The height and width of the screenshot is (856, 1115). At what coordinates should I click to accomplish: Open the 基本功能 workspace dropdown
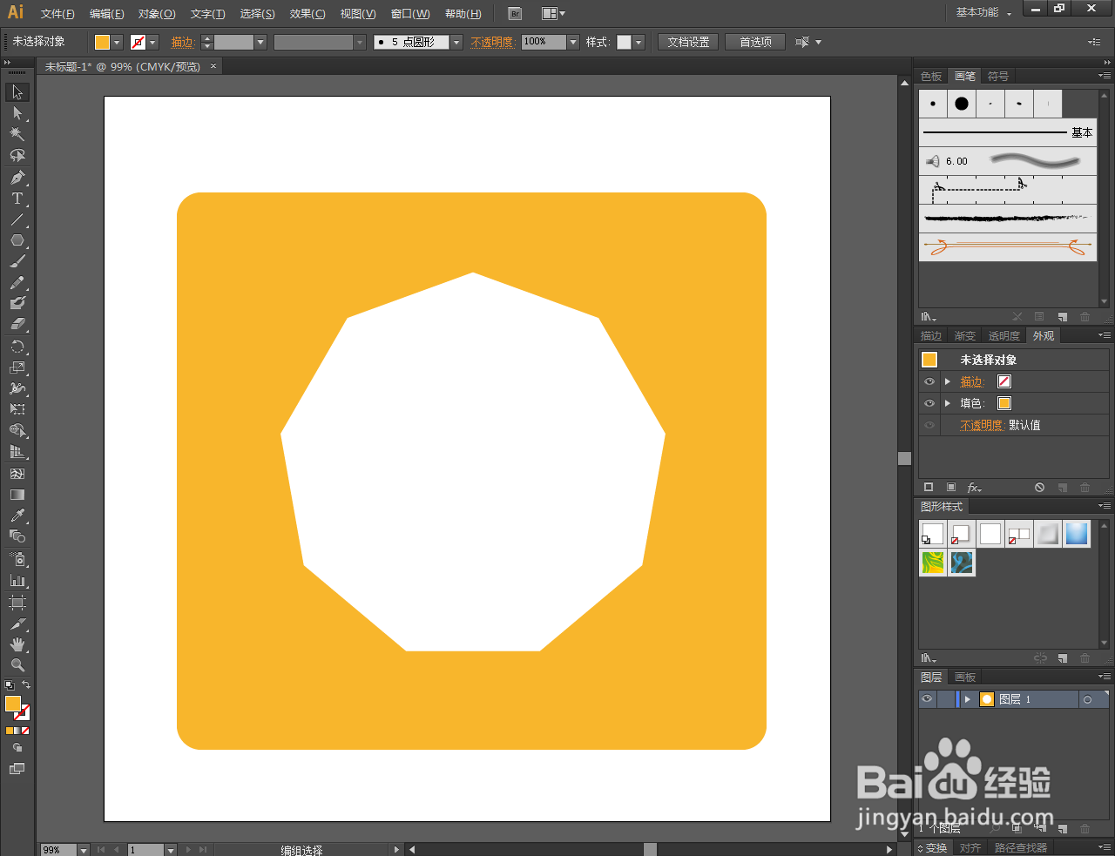[x=983, y=12]
